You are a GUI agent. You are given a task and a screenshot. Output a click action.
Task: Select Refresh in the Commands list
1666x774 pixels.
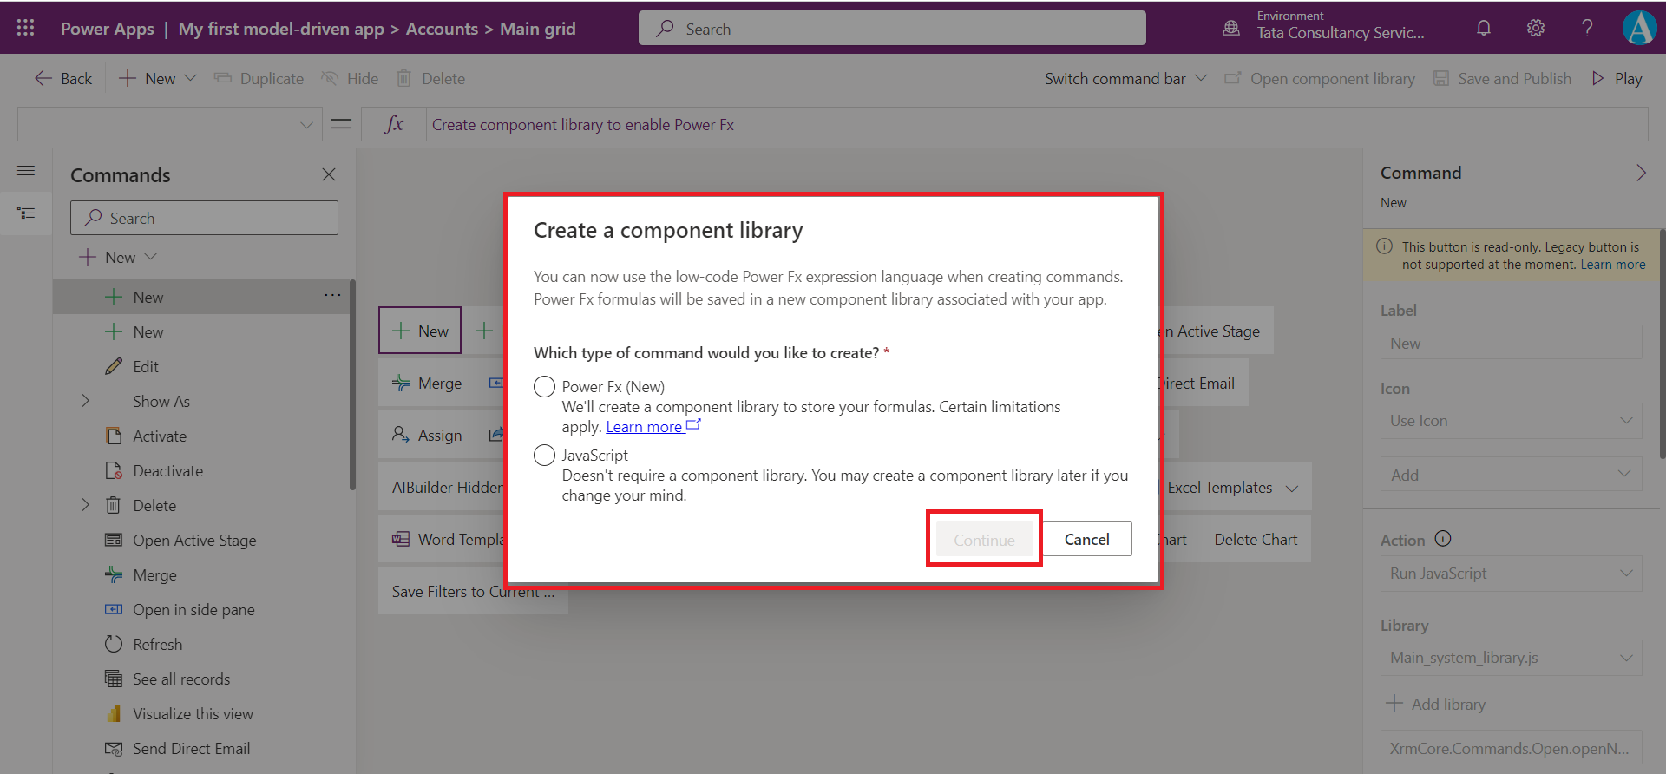tap(157, 645)
